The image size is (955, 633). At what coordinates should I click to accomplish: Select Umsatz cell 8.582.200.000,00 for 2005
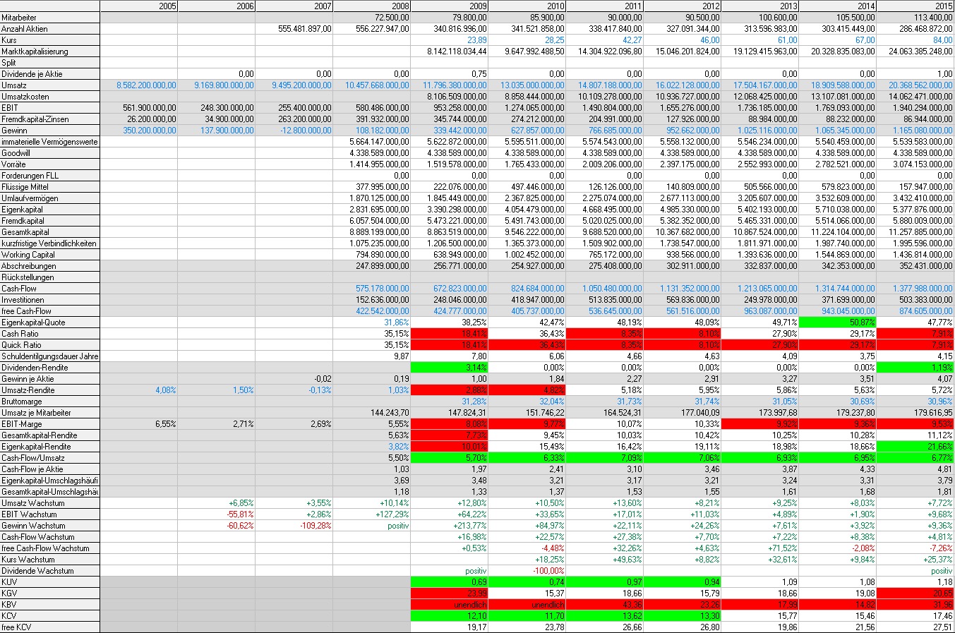[139, 85]
